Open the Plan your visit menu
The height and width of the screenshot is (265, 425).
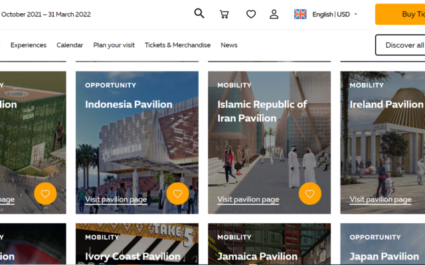[114, 45]
